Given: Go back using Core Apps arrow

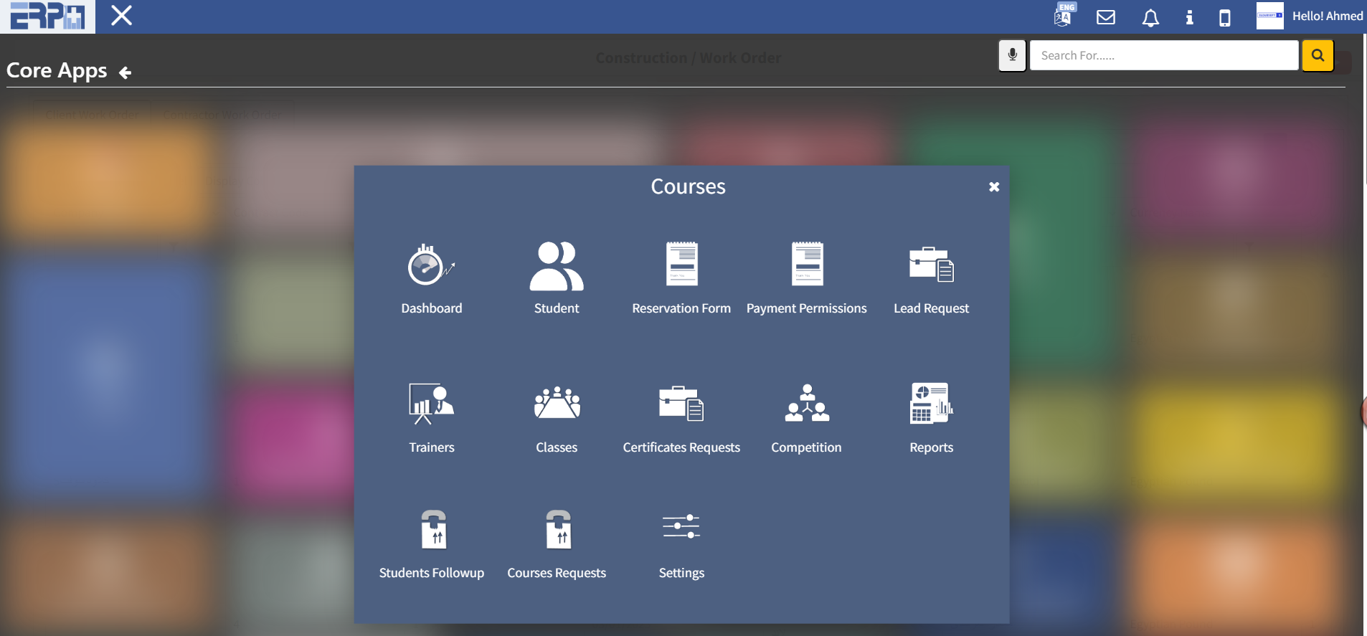Looking at the screenshot, I should point(125,72).
